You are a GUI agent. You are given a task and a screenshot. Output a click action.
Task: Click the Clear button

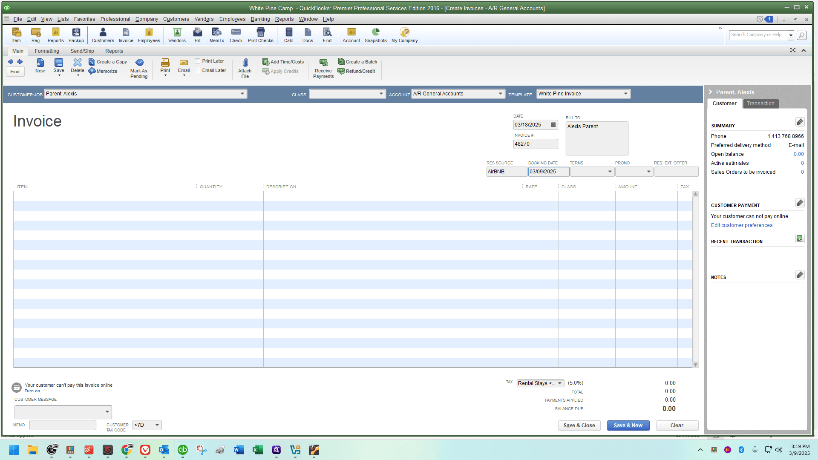tap(677, 425)
